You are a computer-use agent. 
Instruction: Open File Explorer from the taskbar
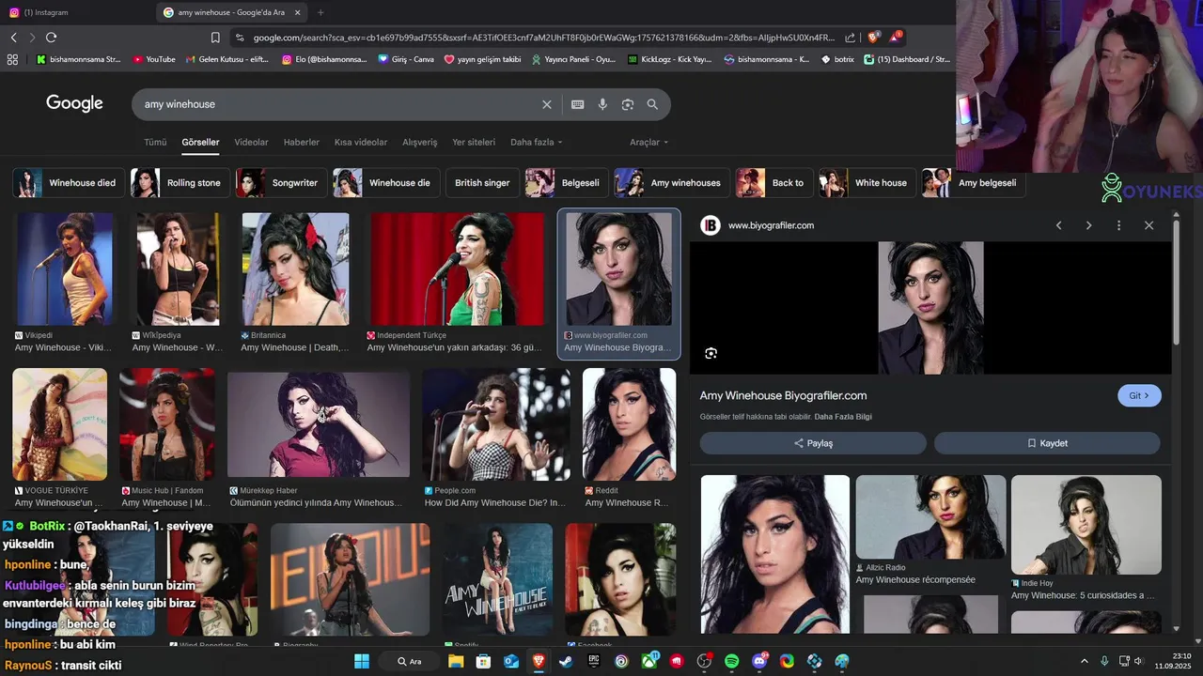[x=456, y=661]
